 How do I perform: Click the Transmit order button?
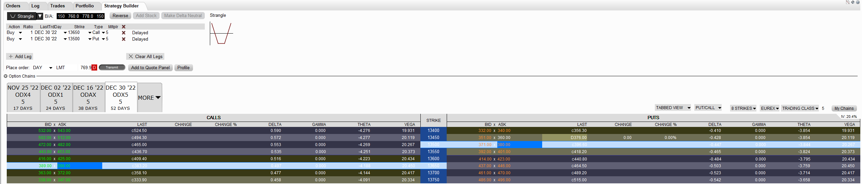tap(112, 67)
